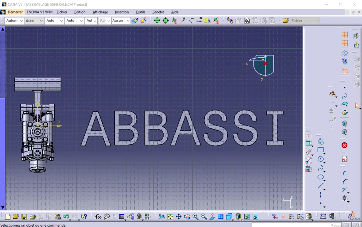Select the Line sketch tool
Image resolution: width=362 pixels, height=227 pixels.
point(321,186)
